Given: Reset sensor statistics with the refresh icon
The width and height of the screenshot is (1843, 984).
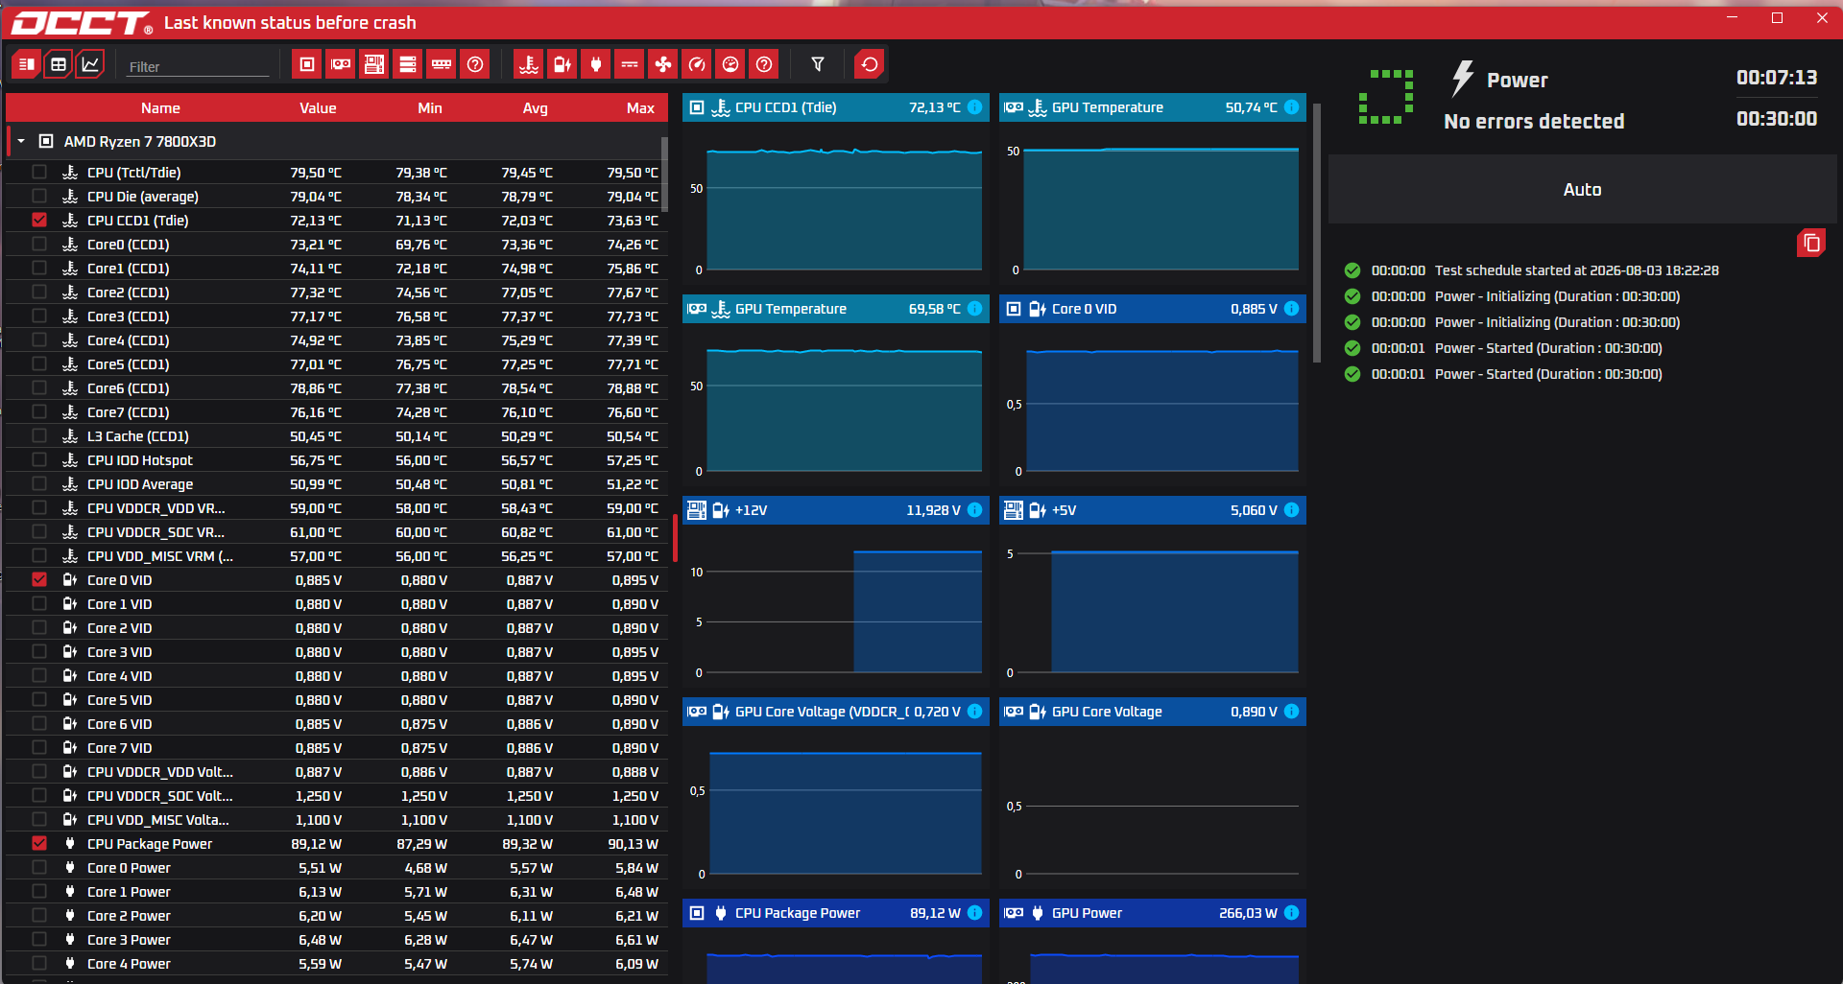Looking at the screenshot, I should tap(870, 64).
